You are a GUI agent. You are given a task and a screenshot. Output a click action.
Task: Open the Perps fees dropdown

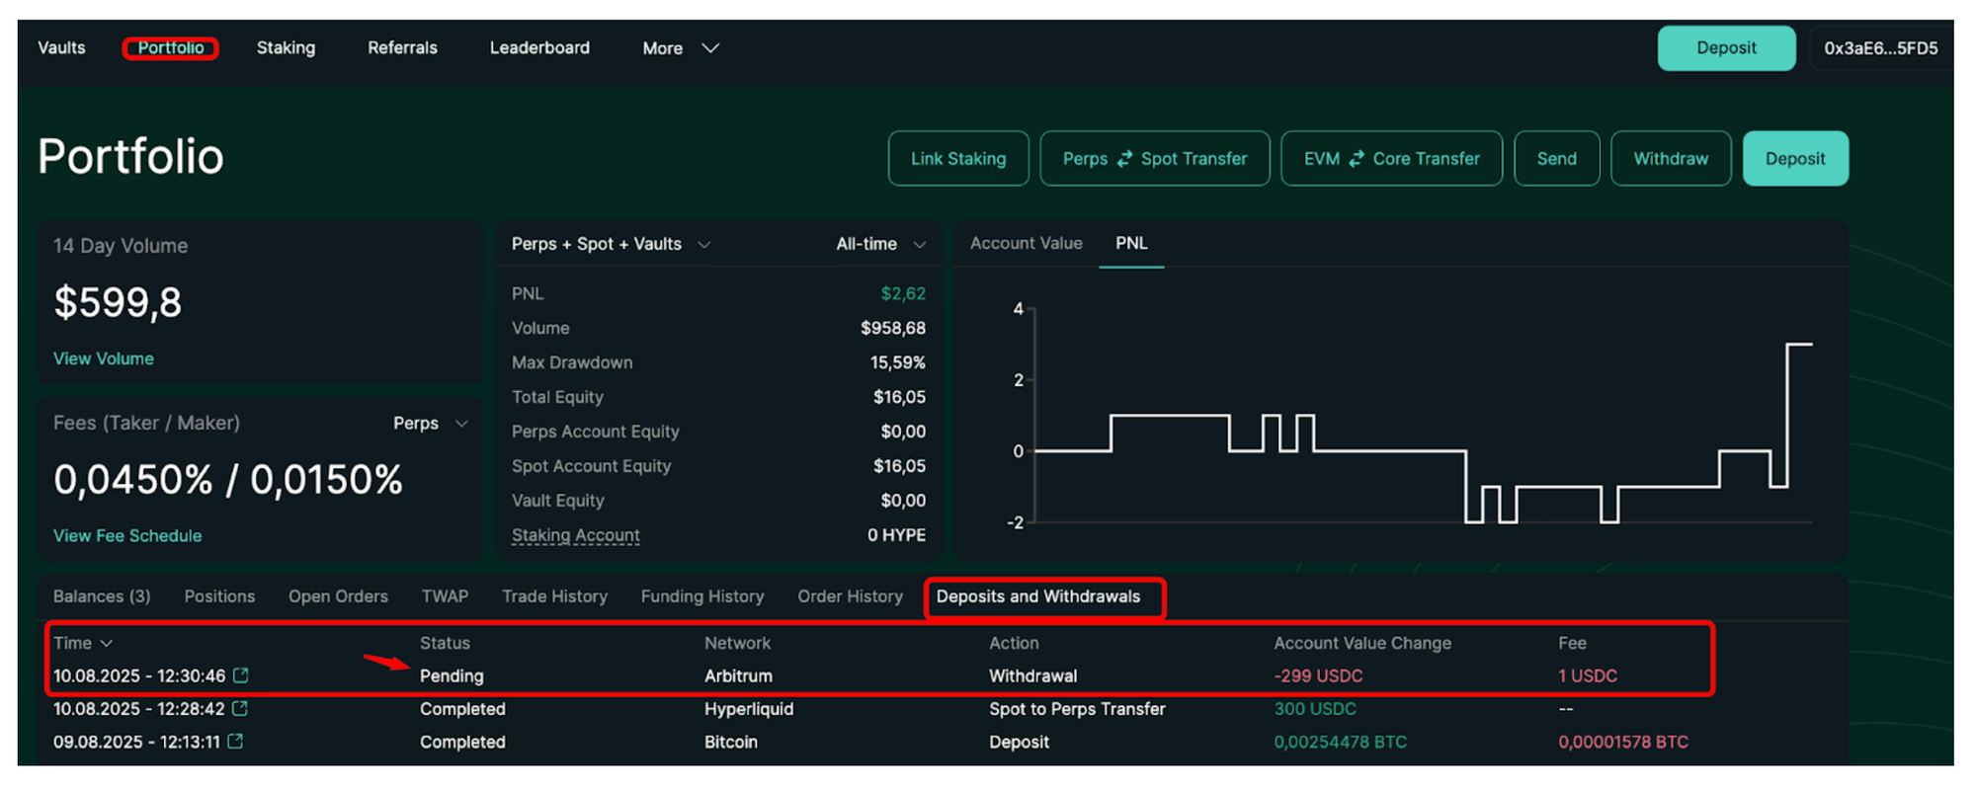[x=430, y=423]
